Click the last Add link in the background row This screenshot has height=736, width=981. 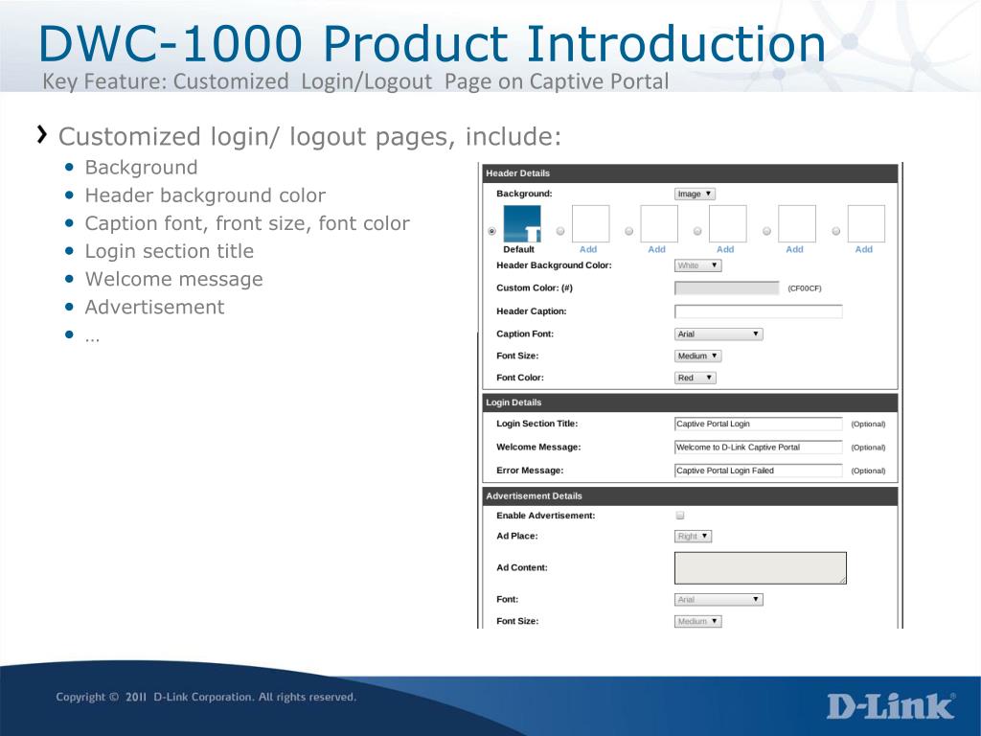pyautogui.click(x=863, y=249)
